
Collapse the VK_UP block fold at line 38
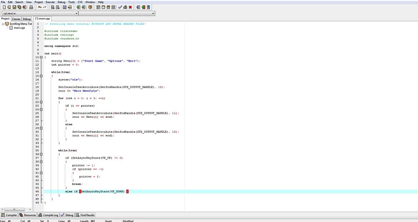pos(41,162)
